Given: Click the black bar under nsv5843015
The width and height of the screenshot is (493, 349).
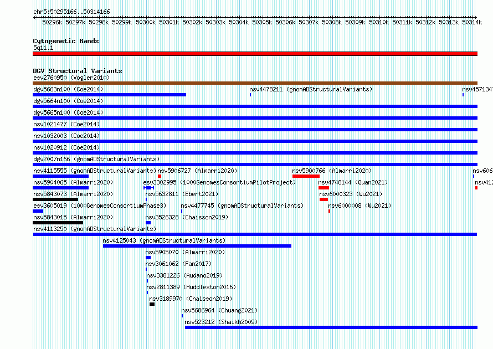Looking at the screenshot, I should point(58,223).
